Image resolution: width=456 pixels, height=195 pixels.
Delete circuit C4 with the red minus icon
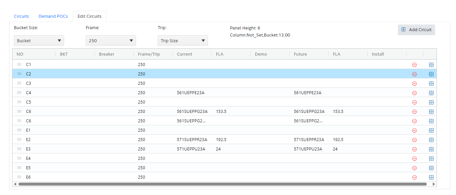click(x=414, y=93)
